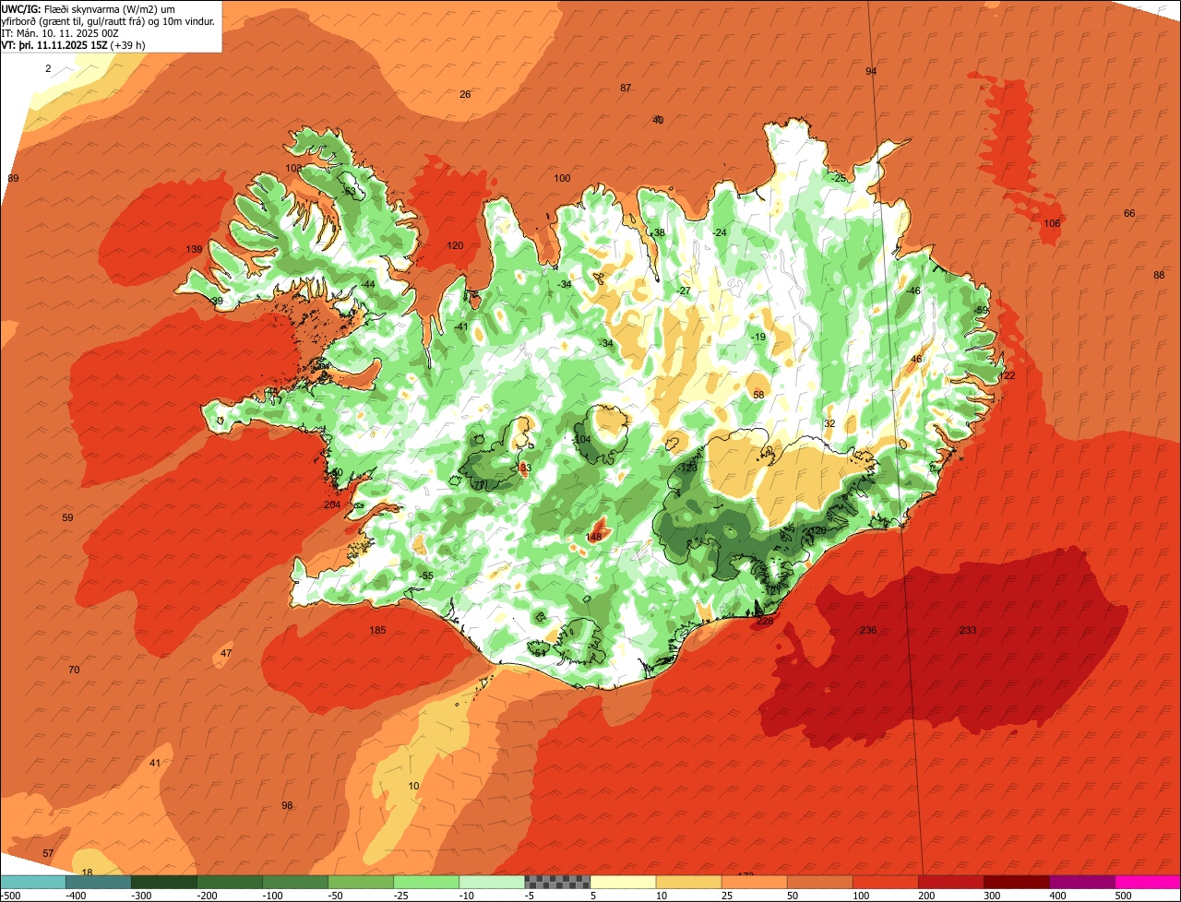The width and height of the screenshot is (1181, 902).
Task: Click the value 122 off the east coast
Action: [x=1008, y=375]
